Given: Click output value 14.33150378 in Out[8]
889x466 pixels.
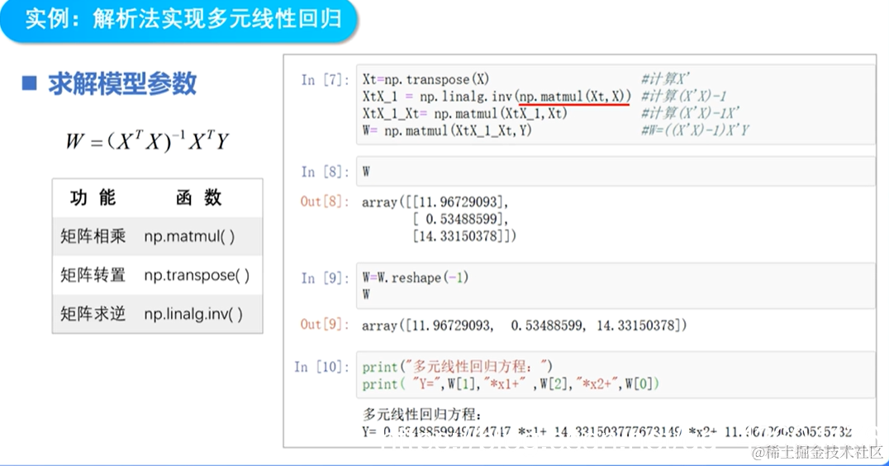Looking at the screenshot, I should 458,235.
